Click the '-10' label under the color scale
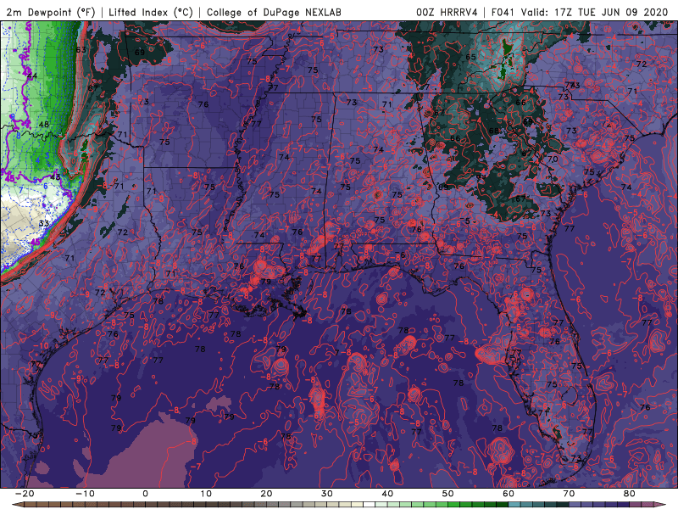 (x=86, y=494)
